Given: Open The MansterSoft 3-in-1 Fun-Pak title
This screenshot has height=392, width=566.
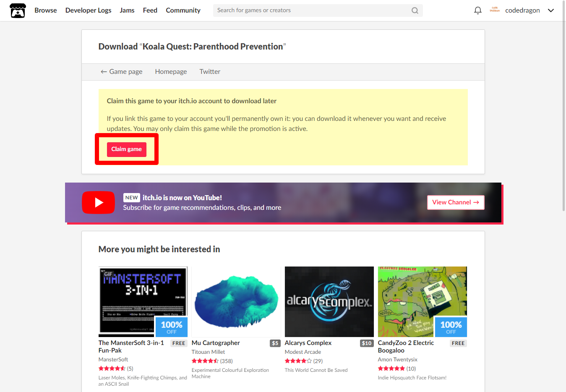Looking at the screenshot, I should [131, 347].
